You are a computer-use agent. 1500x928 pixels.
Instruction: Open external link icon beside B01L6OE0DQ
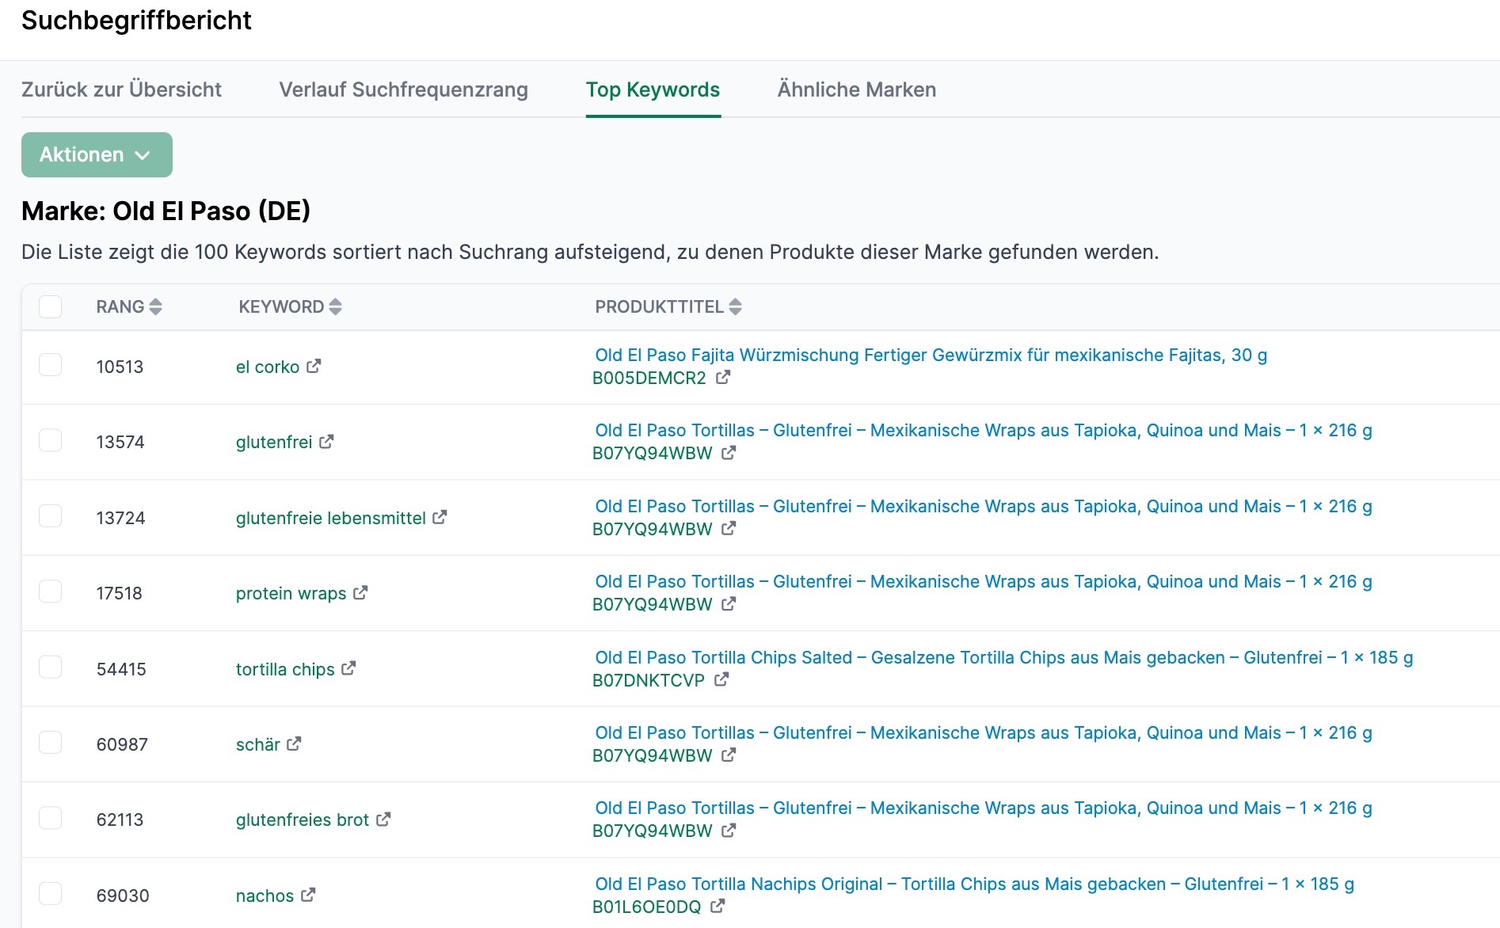click(x=717, y=906)
